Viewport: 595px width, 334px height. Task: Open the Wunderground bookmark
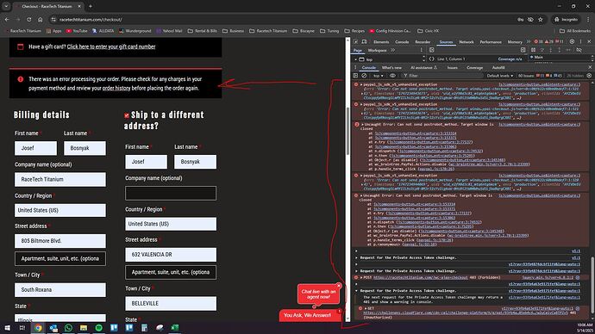[135, 31]
